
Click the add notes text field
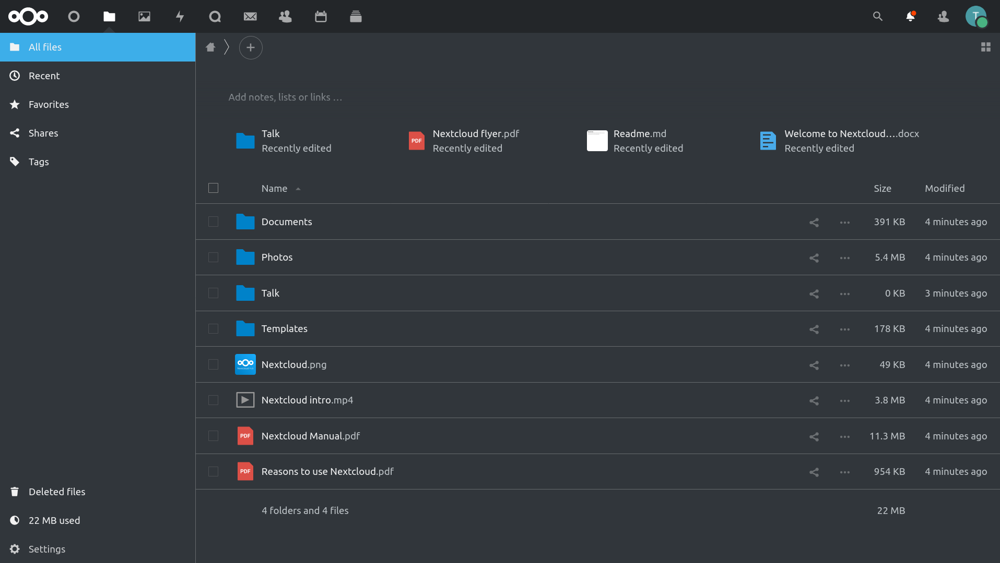[x=285, y=97]
